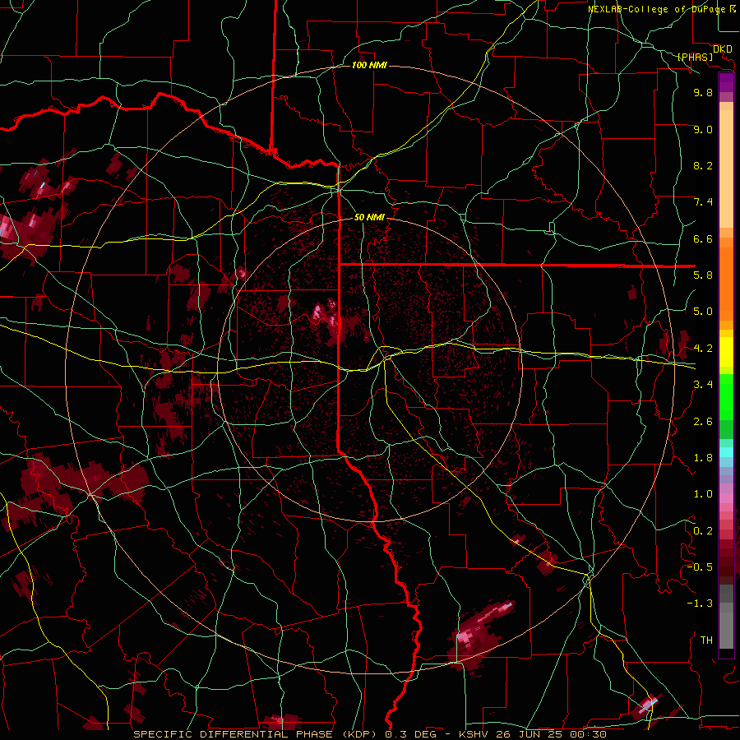Select the -0.5 scale value

tap(700, 567)
